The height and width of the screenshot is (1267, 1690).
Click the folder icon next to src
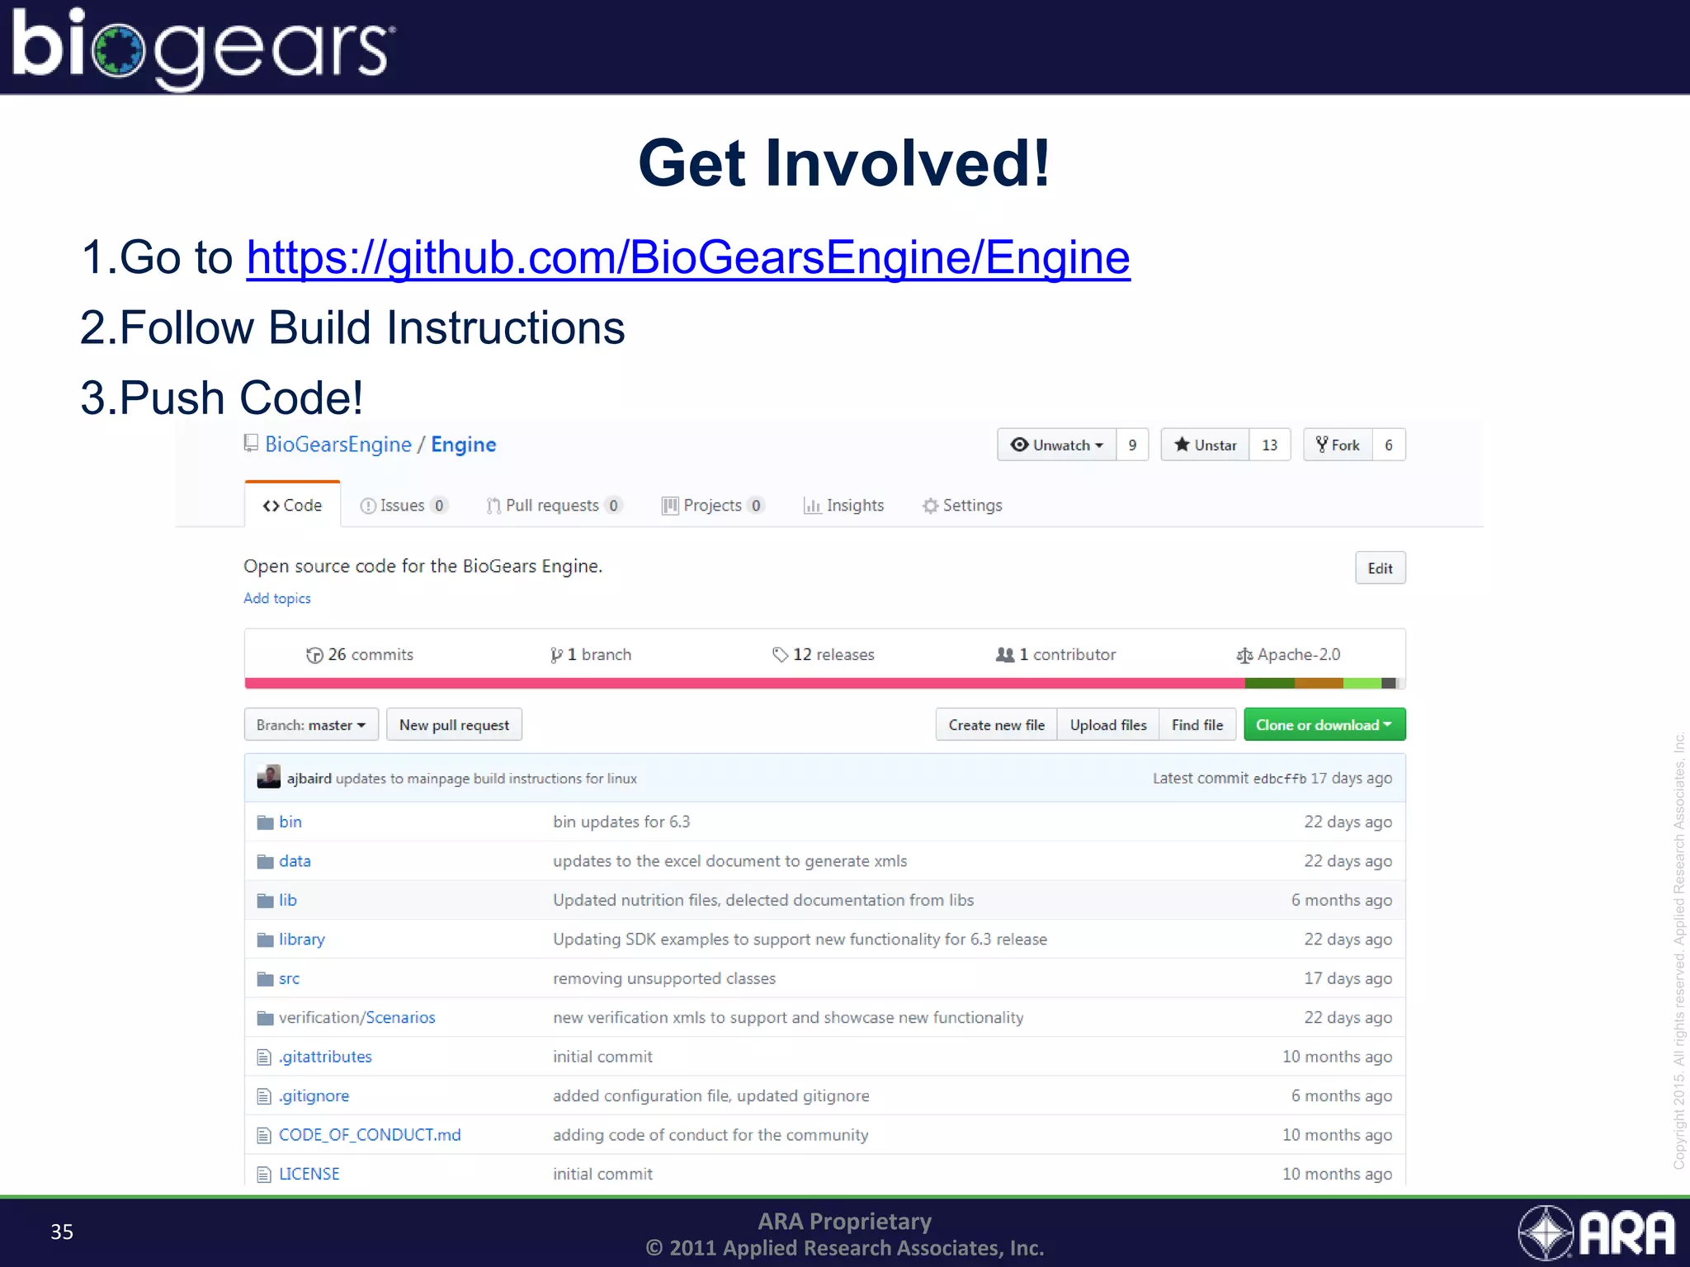(265, 979)
